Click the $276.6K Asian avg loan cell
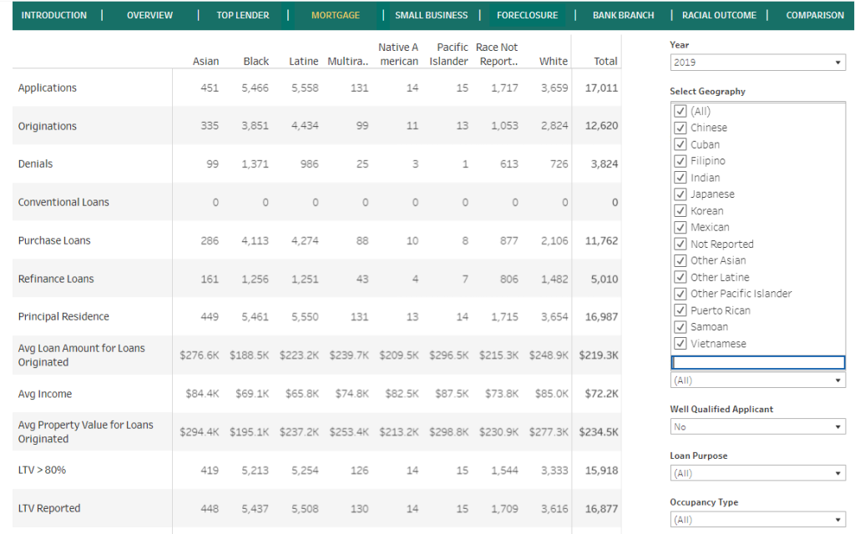Viewport: 855px width, 534px height. [200, 355]
